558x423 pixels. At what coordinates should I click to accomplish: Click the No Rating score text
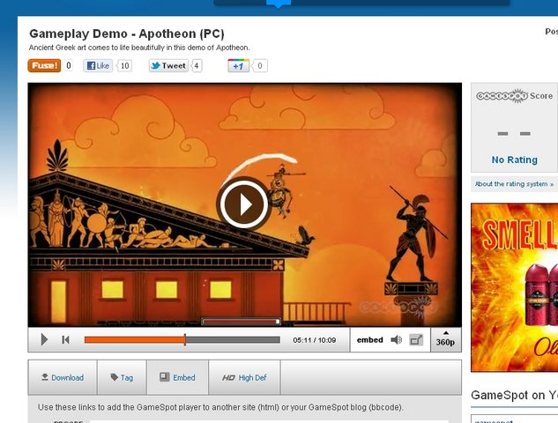click(x=515, y=160)
